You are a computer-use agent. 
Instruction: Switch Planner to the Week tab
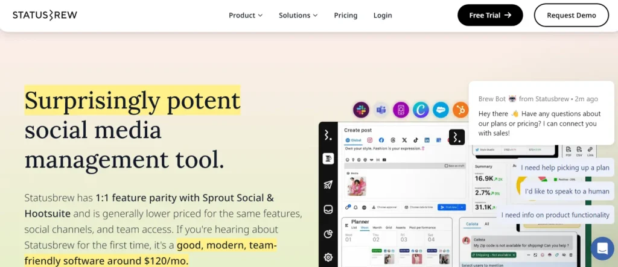pyautogui.click(x=364, y=228)
